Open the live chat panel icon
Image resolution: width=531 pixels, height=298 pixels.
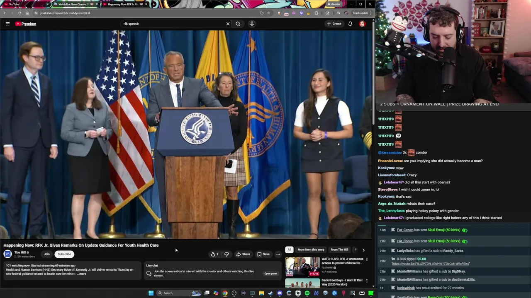[x=149, y=274]
